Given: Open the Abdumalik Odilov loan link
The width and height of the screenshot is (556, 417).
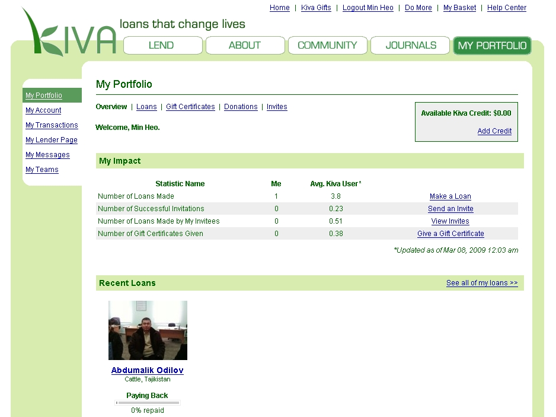Looking at the screenshot, I should [147, 370].
